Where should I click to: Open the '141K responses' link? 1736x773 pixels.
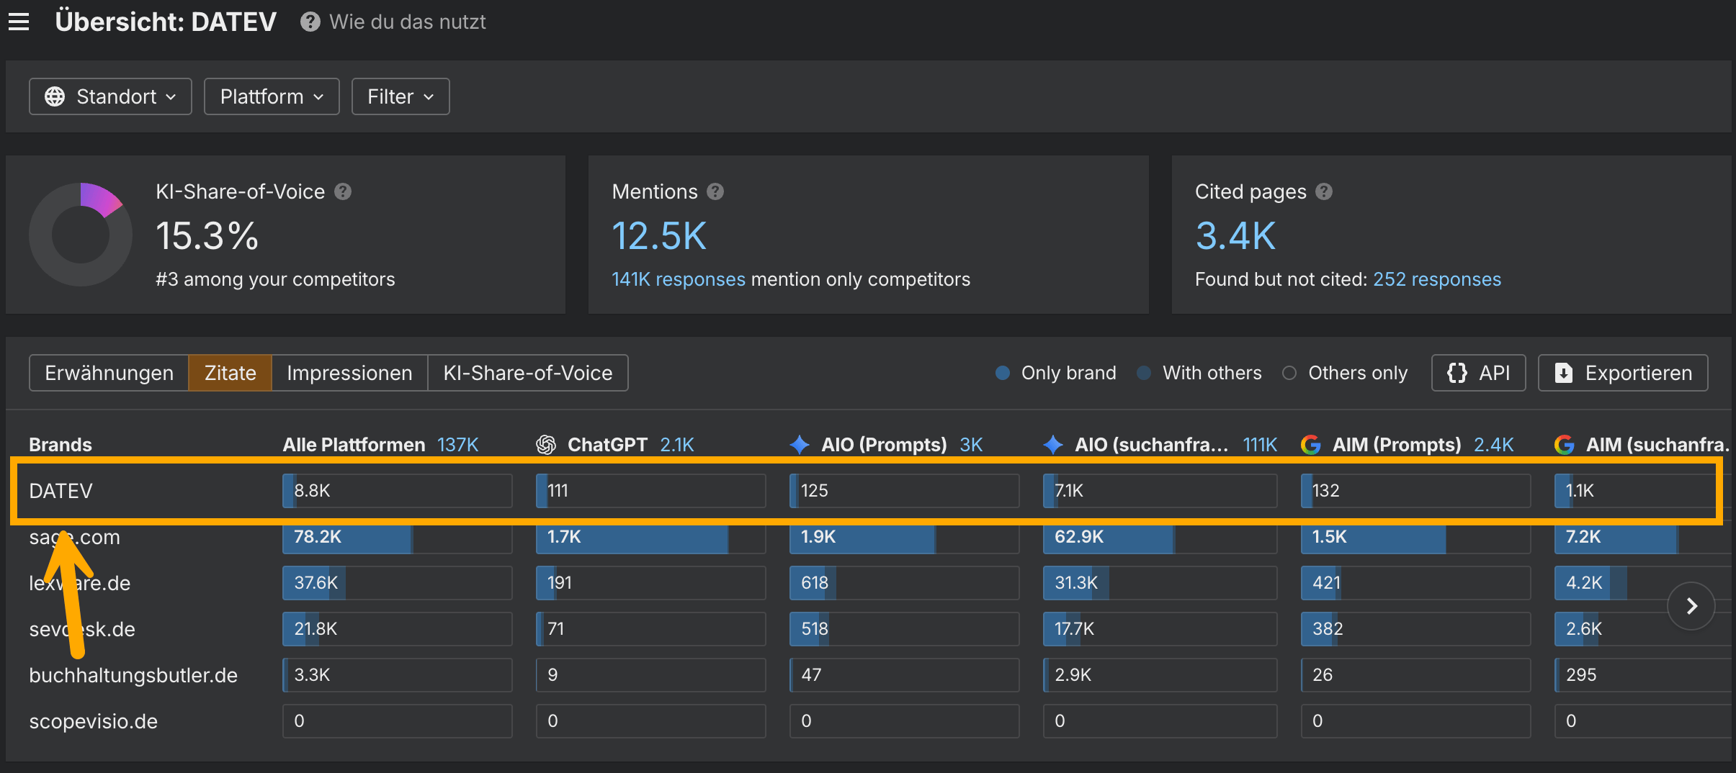pos(679,279)
